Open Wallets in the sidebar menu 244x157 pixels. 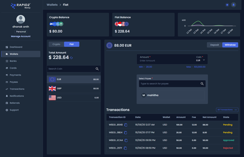(x=21, y=54)
